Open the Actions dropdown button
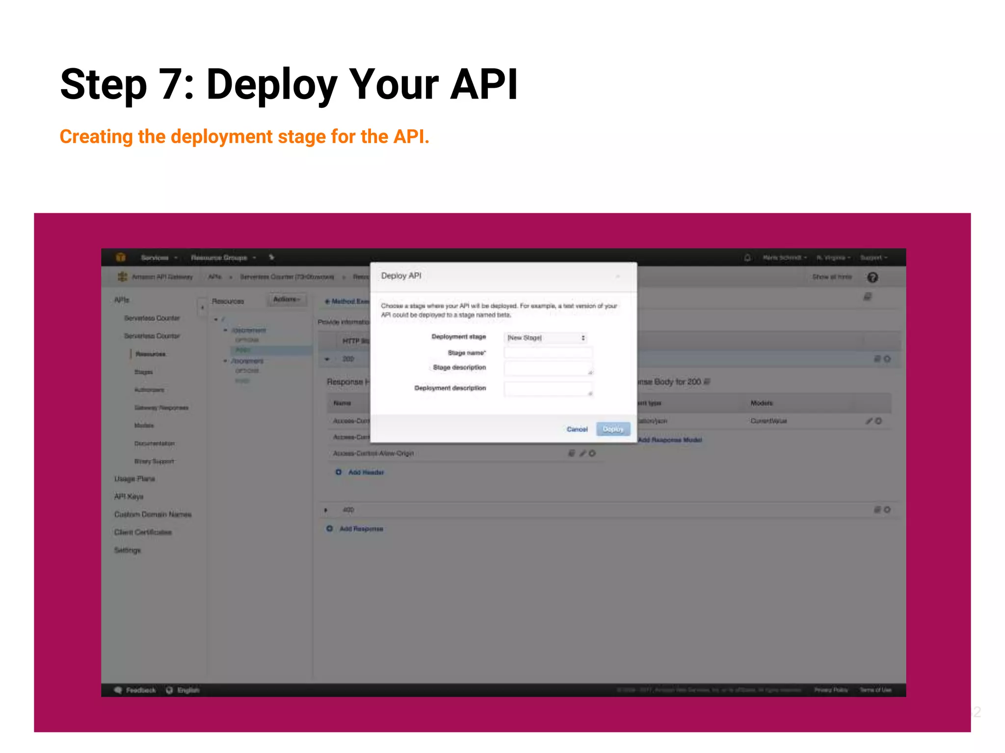The height and width of the screenshot is (753, 1005). [287, 300]
